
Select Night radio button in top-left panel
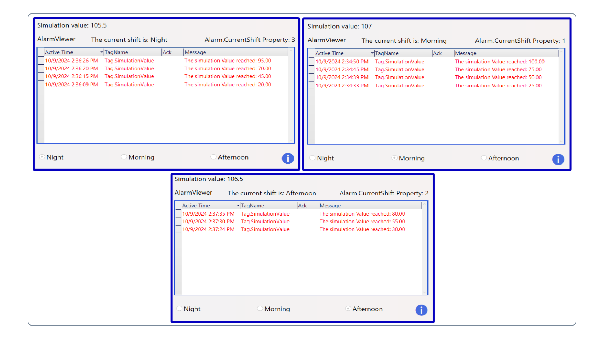pyautogui.click(x=42, y=157)
